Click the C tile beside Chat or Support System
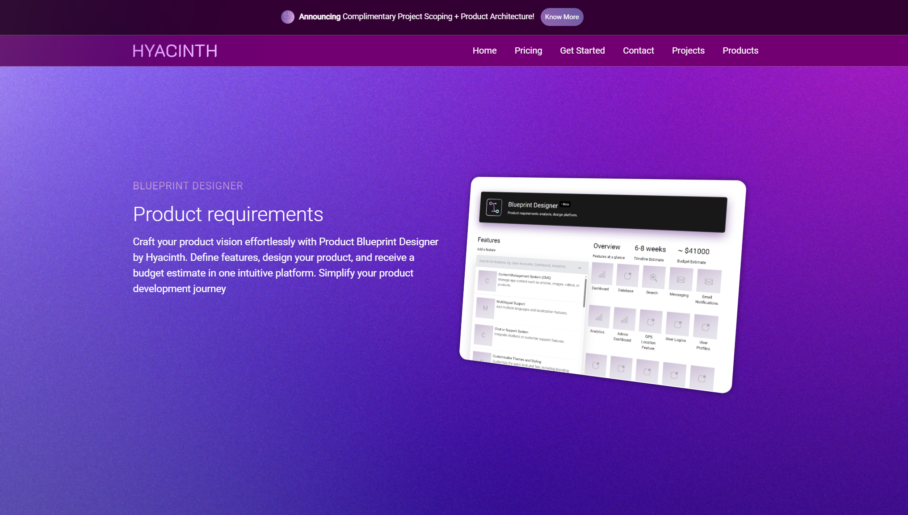This screenshot has width=908, height=515. point(483,335)
